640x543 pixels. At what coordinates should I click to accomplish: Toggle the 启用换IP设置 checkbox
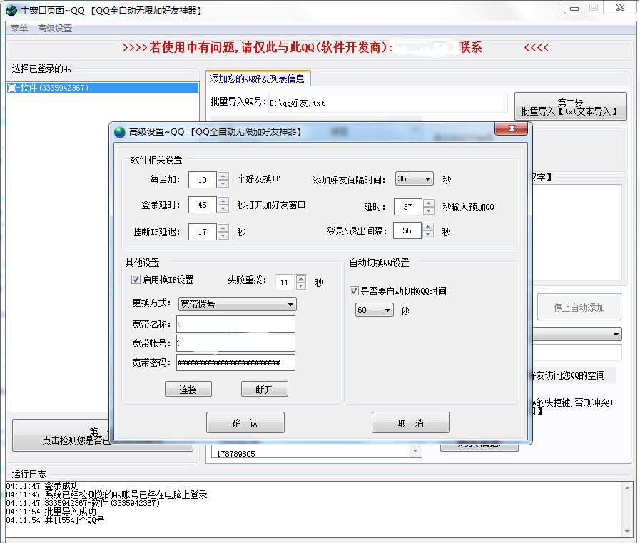(x=136, y=279)
